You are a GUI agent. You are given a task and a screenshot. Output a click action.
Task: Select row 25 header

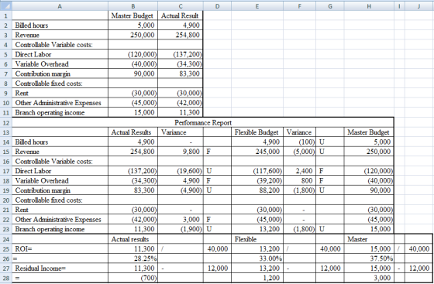[x=6, y=249]
